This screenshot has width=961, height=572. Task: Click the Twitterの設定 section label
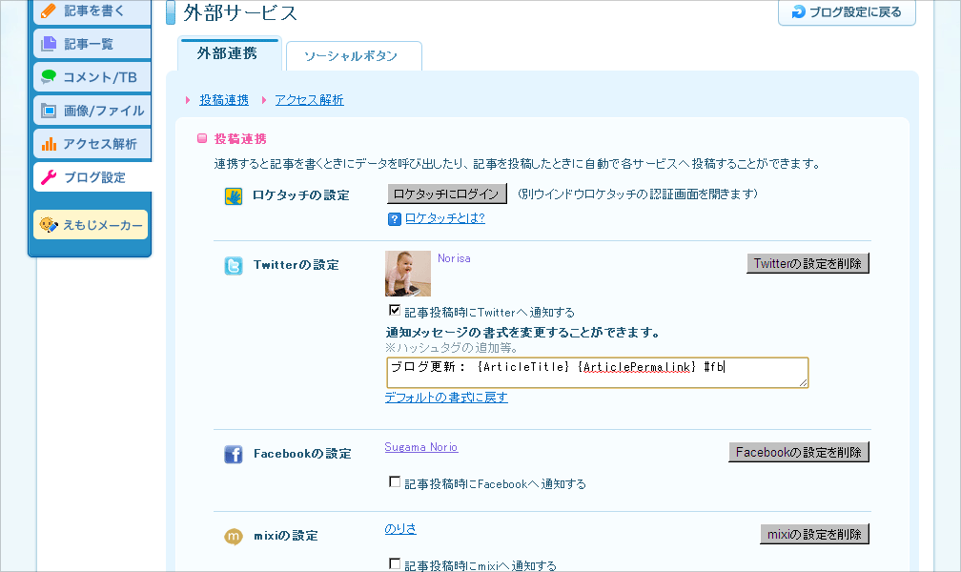[x=296, y=265]
